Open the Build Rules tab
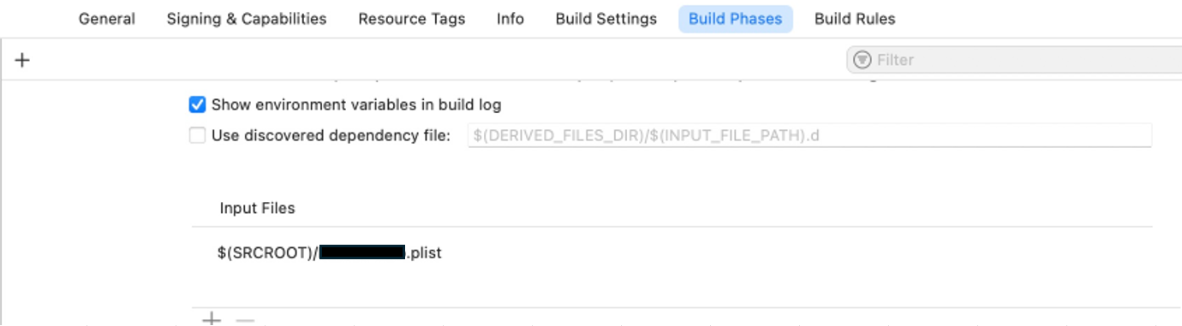The image size is (1182, 326). (x=855, y=19)
